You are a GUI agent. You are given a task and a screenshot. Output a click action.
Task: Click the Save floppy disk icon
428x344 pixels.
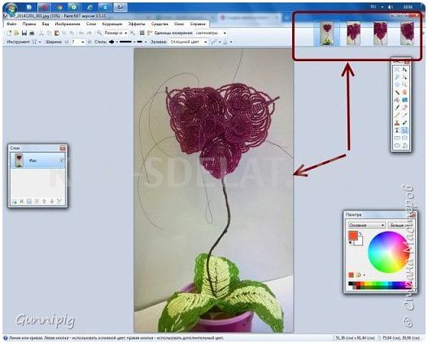point(24,33)
